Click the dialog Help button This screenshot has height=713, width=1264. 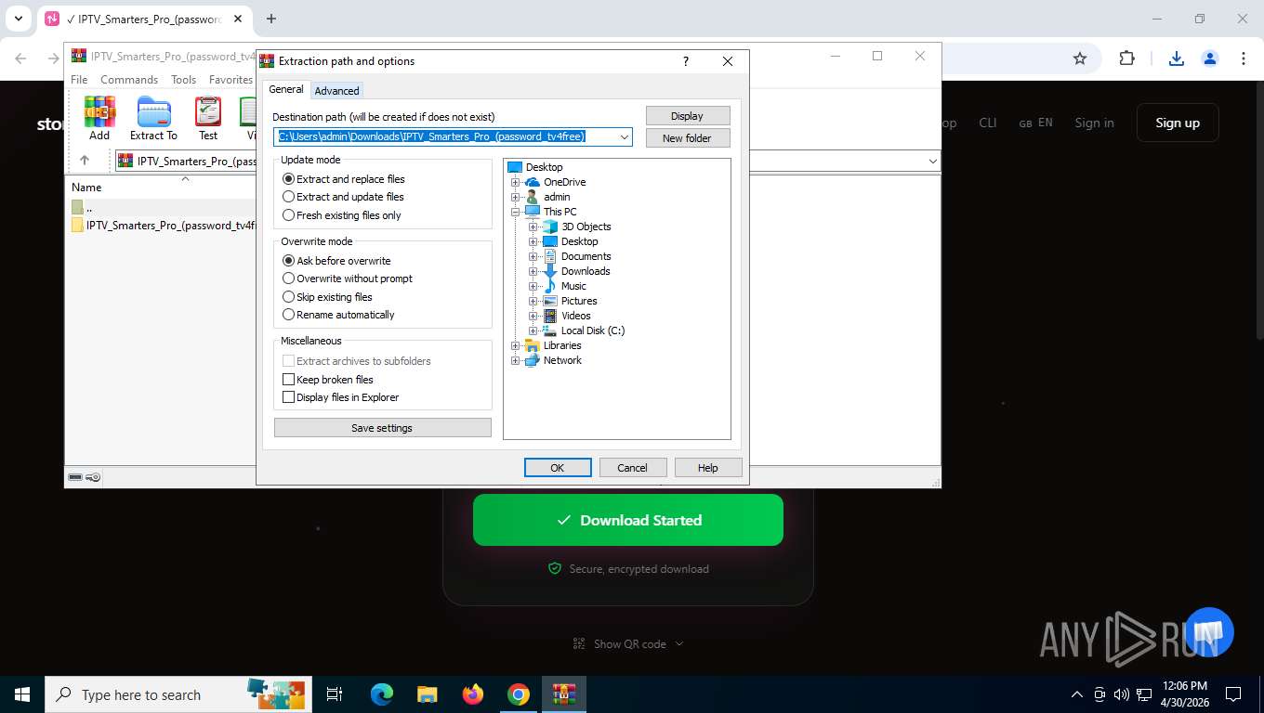point(708,468)
